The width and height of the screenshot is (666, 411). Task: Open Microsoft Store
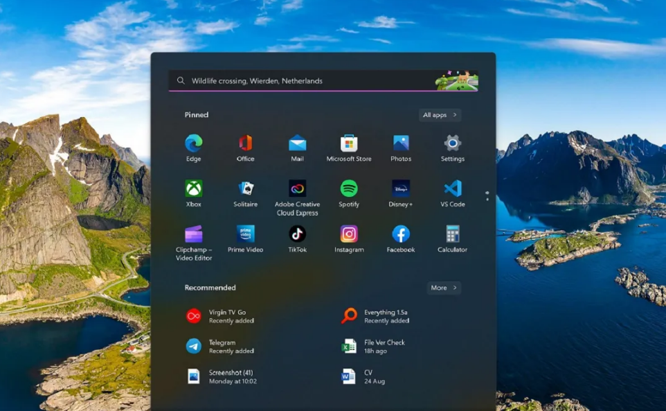[349, 148]
